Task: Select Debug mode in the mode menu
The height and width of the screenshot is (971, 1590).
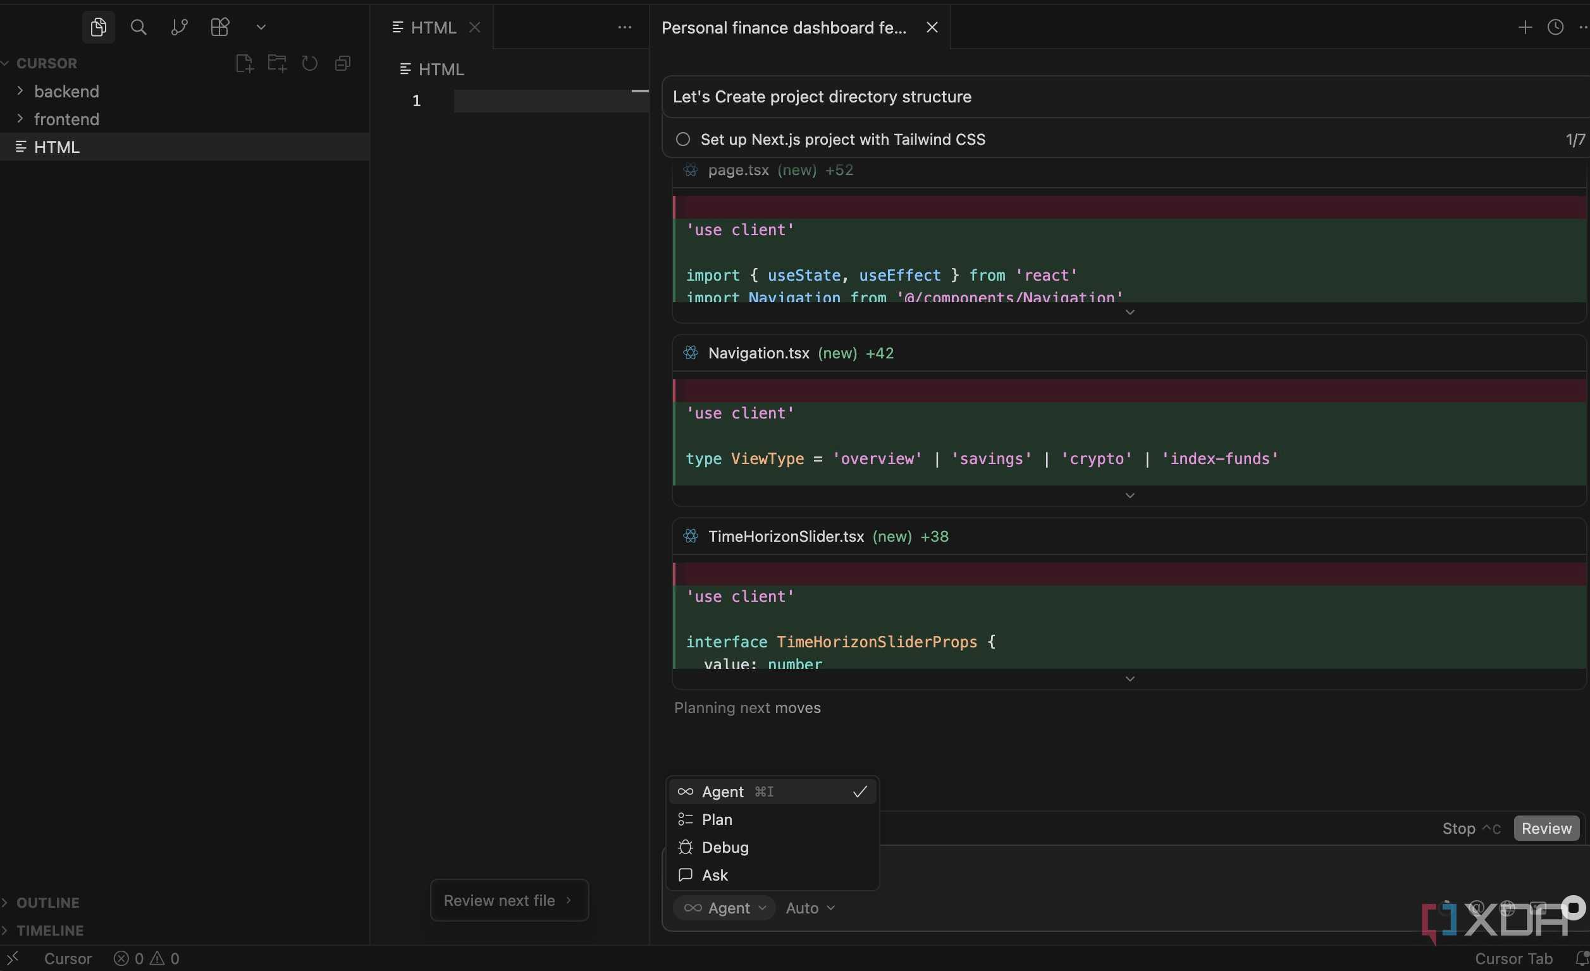Action: tap(772, 847)
